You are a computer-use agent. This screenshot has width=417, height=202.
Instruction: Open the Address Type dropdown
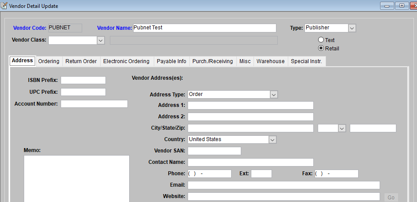pyautogui.click(x=274, y=94)
